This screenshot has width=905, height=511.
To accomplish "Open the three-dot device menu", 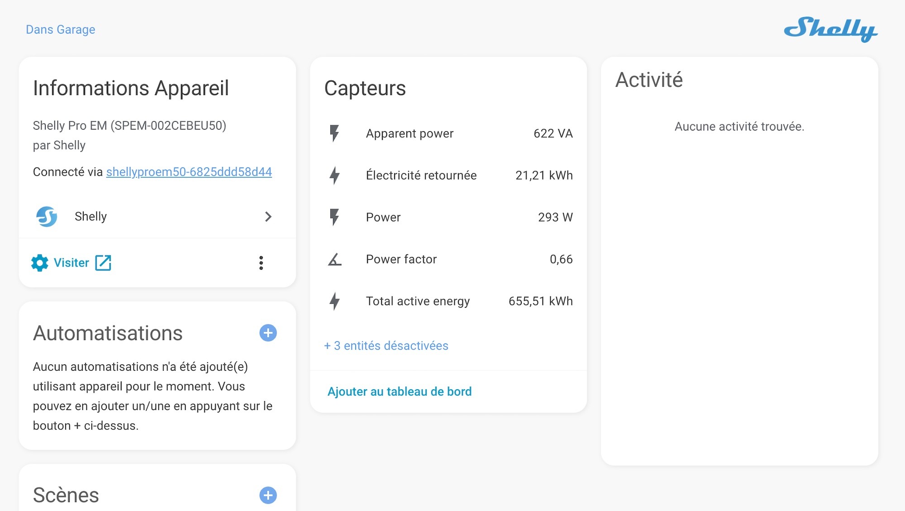I will point(261,263).
